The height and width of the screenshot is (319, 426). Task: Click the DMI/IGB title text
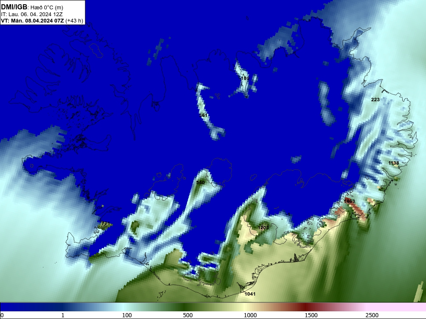pyautogui.click(x=14, y=7)
